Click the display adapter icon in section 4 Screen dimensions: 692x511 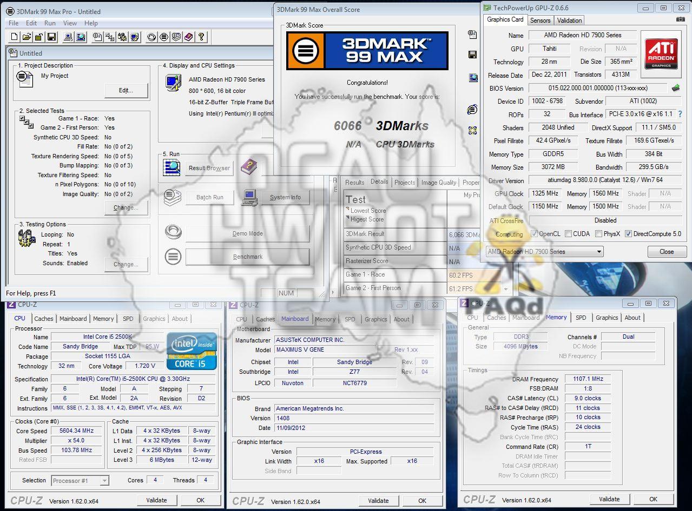coord(173,83)
